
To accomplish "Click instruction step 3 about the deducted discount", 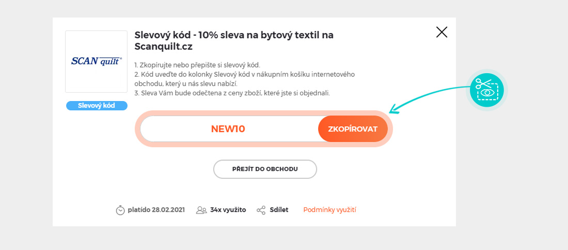I will [232, 93].
